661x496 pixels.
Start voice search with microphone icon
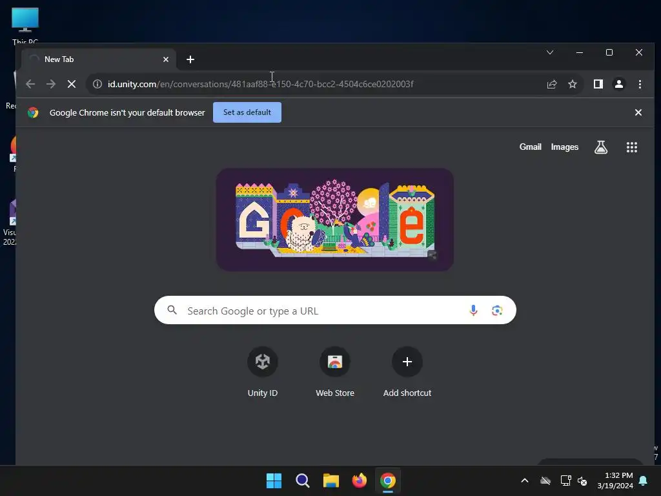coord(473,311)
